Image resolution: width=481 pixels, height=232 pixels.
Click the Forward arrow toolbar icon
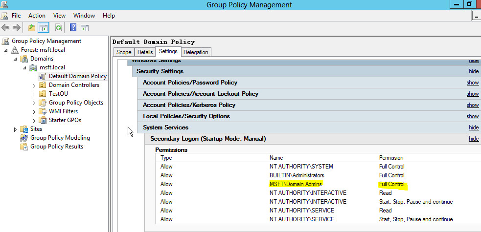(x=16, y=28)
